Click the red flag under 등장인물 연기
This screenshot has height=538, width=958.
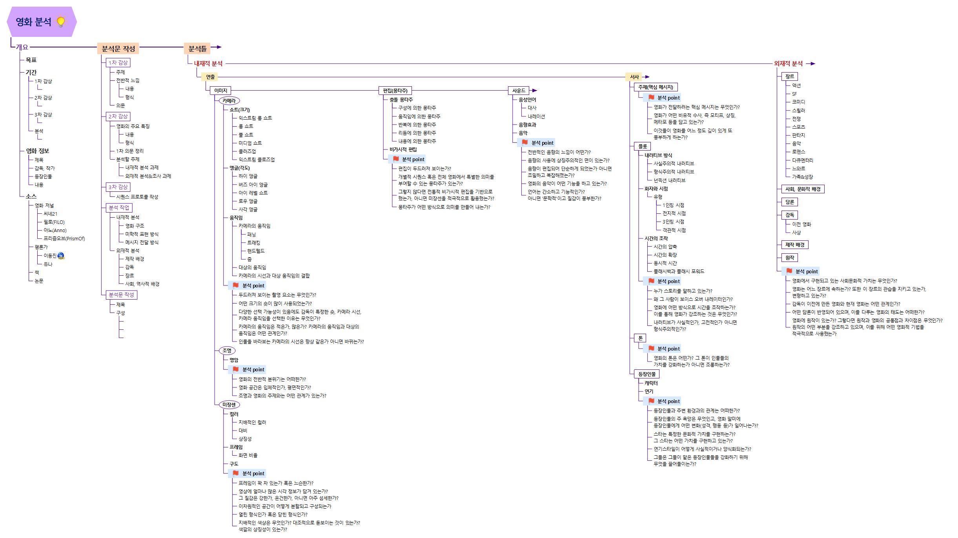pos(651,401)
